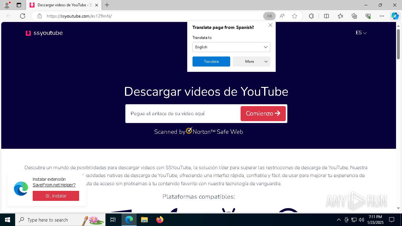Image resolution: width=402 pixels, height=226 pixels.
Task: Open the Favorites list
Action: (340, 16)
